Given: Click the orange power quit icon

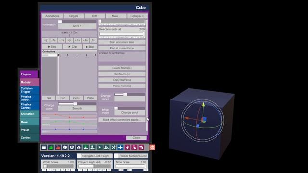Looking at the screenshot, I should (152, 148).
